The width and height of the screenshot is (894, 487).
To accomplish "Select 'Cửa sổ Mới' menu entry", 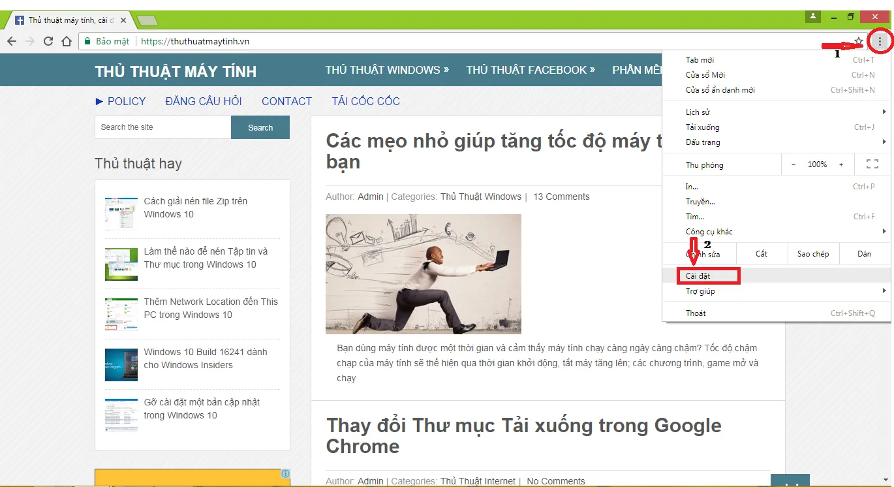I will tap(777, 75).
